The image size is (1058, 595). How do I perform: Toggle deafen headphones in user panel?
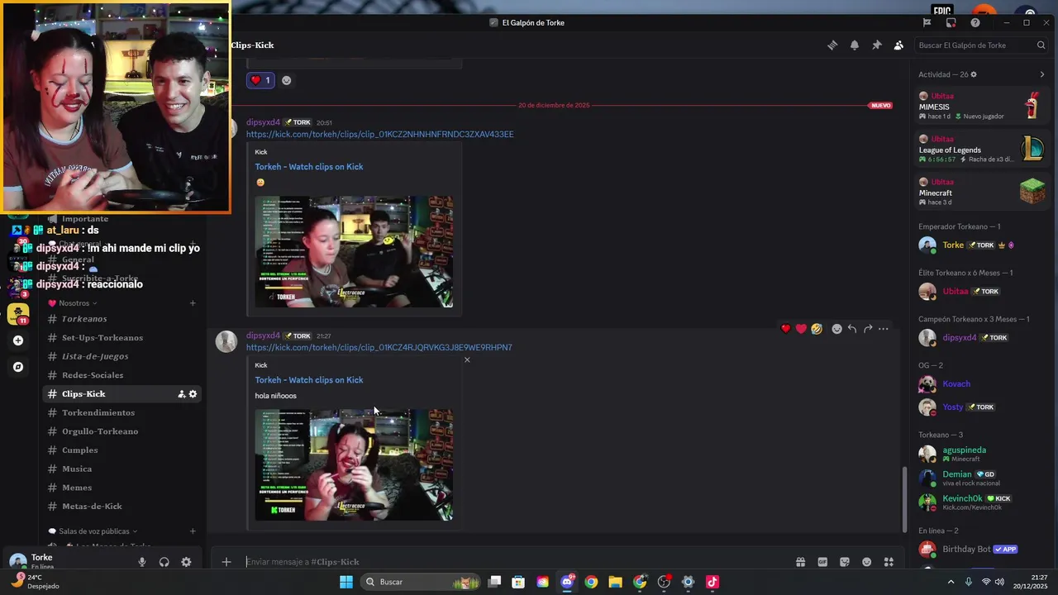[164, 562]
